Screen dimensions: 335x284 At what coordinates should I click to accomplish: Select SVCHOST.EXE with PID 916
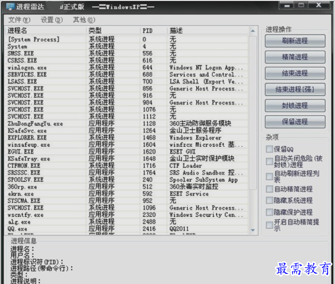click(127, 96)
